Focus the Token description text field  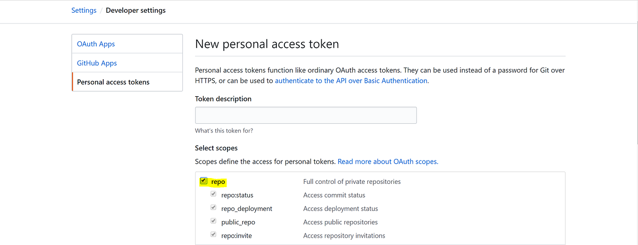[306, 115]
